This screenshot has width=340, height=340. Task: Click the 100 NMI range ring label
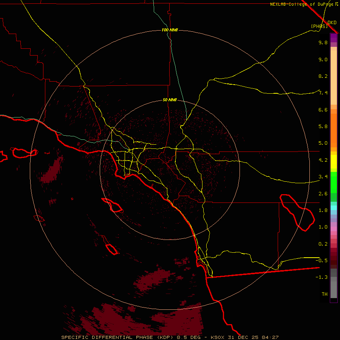coord(170,30)
